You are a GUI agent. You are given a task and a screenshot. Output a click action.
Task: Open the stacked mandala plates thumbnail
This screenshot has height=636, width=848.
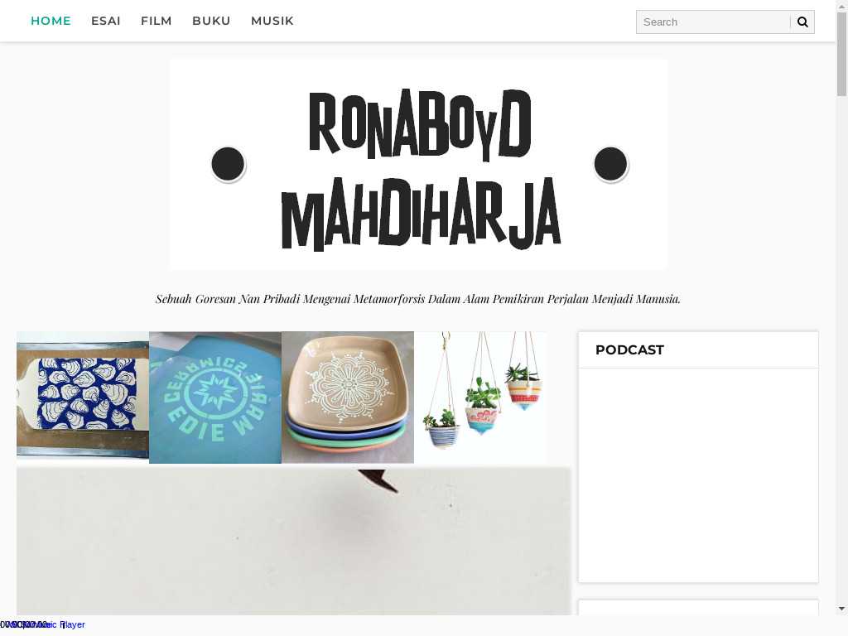coord(348,397)
